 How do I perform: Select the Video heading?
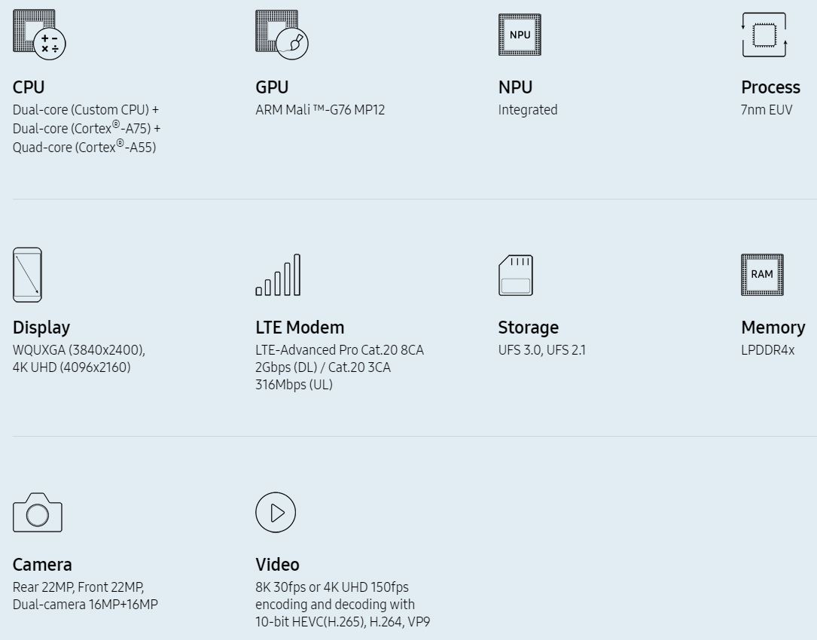click(277, 565)
